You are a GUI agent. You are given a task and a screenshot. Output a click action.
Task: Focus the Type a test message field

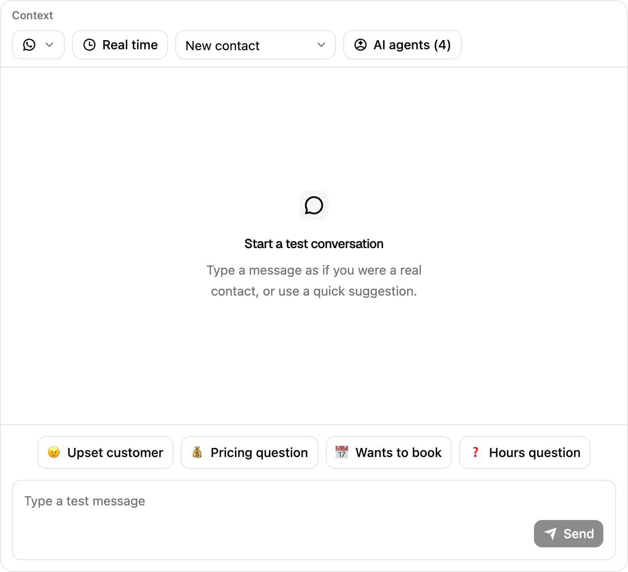click(x=314, y=520)
